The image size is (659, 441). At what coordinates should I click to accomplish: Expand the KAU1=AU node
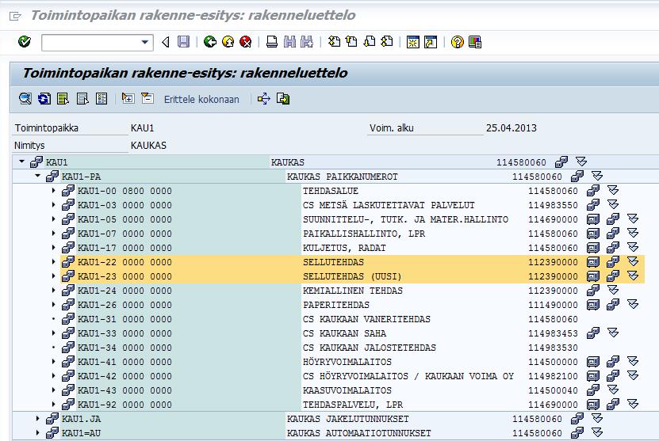point(37,433)
